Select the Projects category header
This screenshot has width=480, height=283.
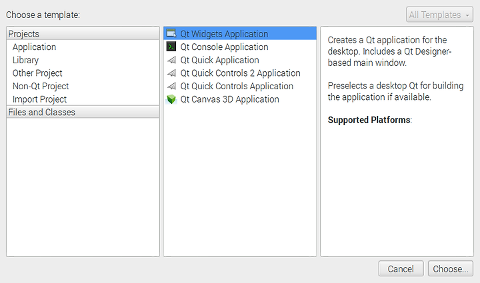83,33
